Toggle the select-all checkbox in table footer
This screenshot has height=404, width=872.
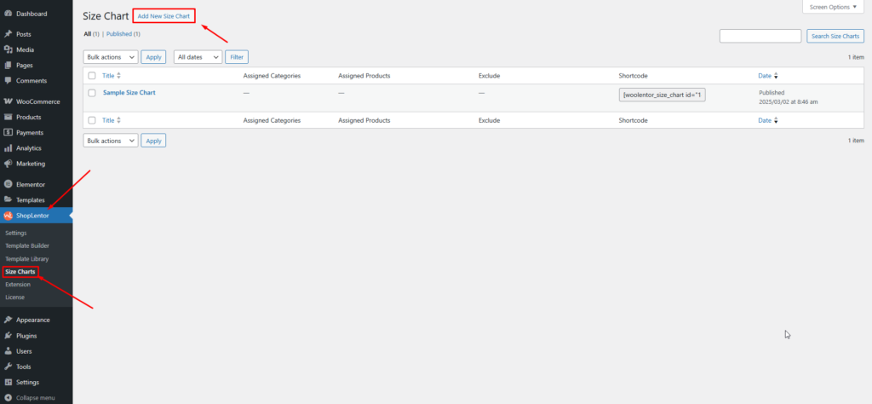[x=92, y=121]
